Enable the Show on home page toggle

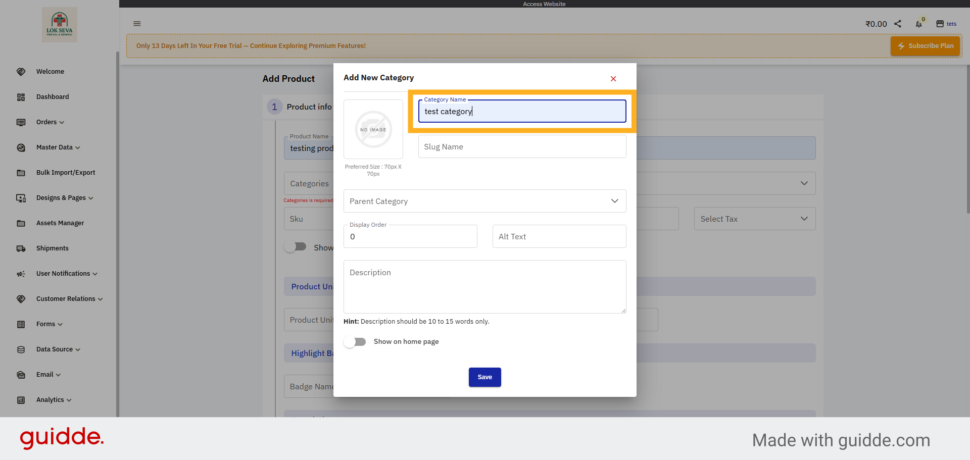click(355, 342)
